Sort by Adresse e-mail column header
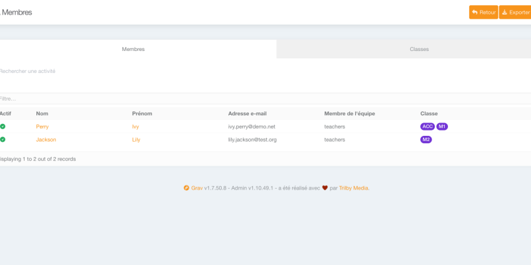The image size is (531, 265). [247, 113]
